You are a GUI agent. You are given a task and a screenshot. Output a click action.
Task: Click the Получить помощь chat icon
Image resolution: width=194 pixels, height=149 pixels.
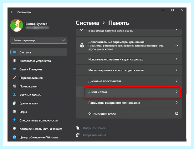point(78,128)
